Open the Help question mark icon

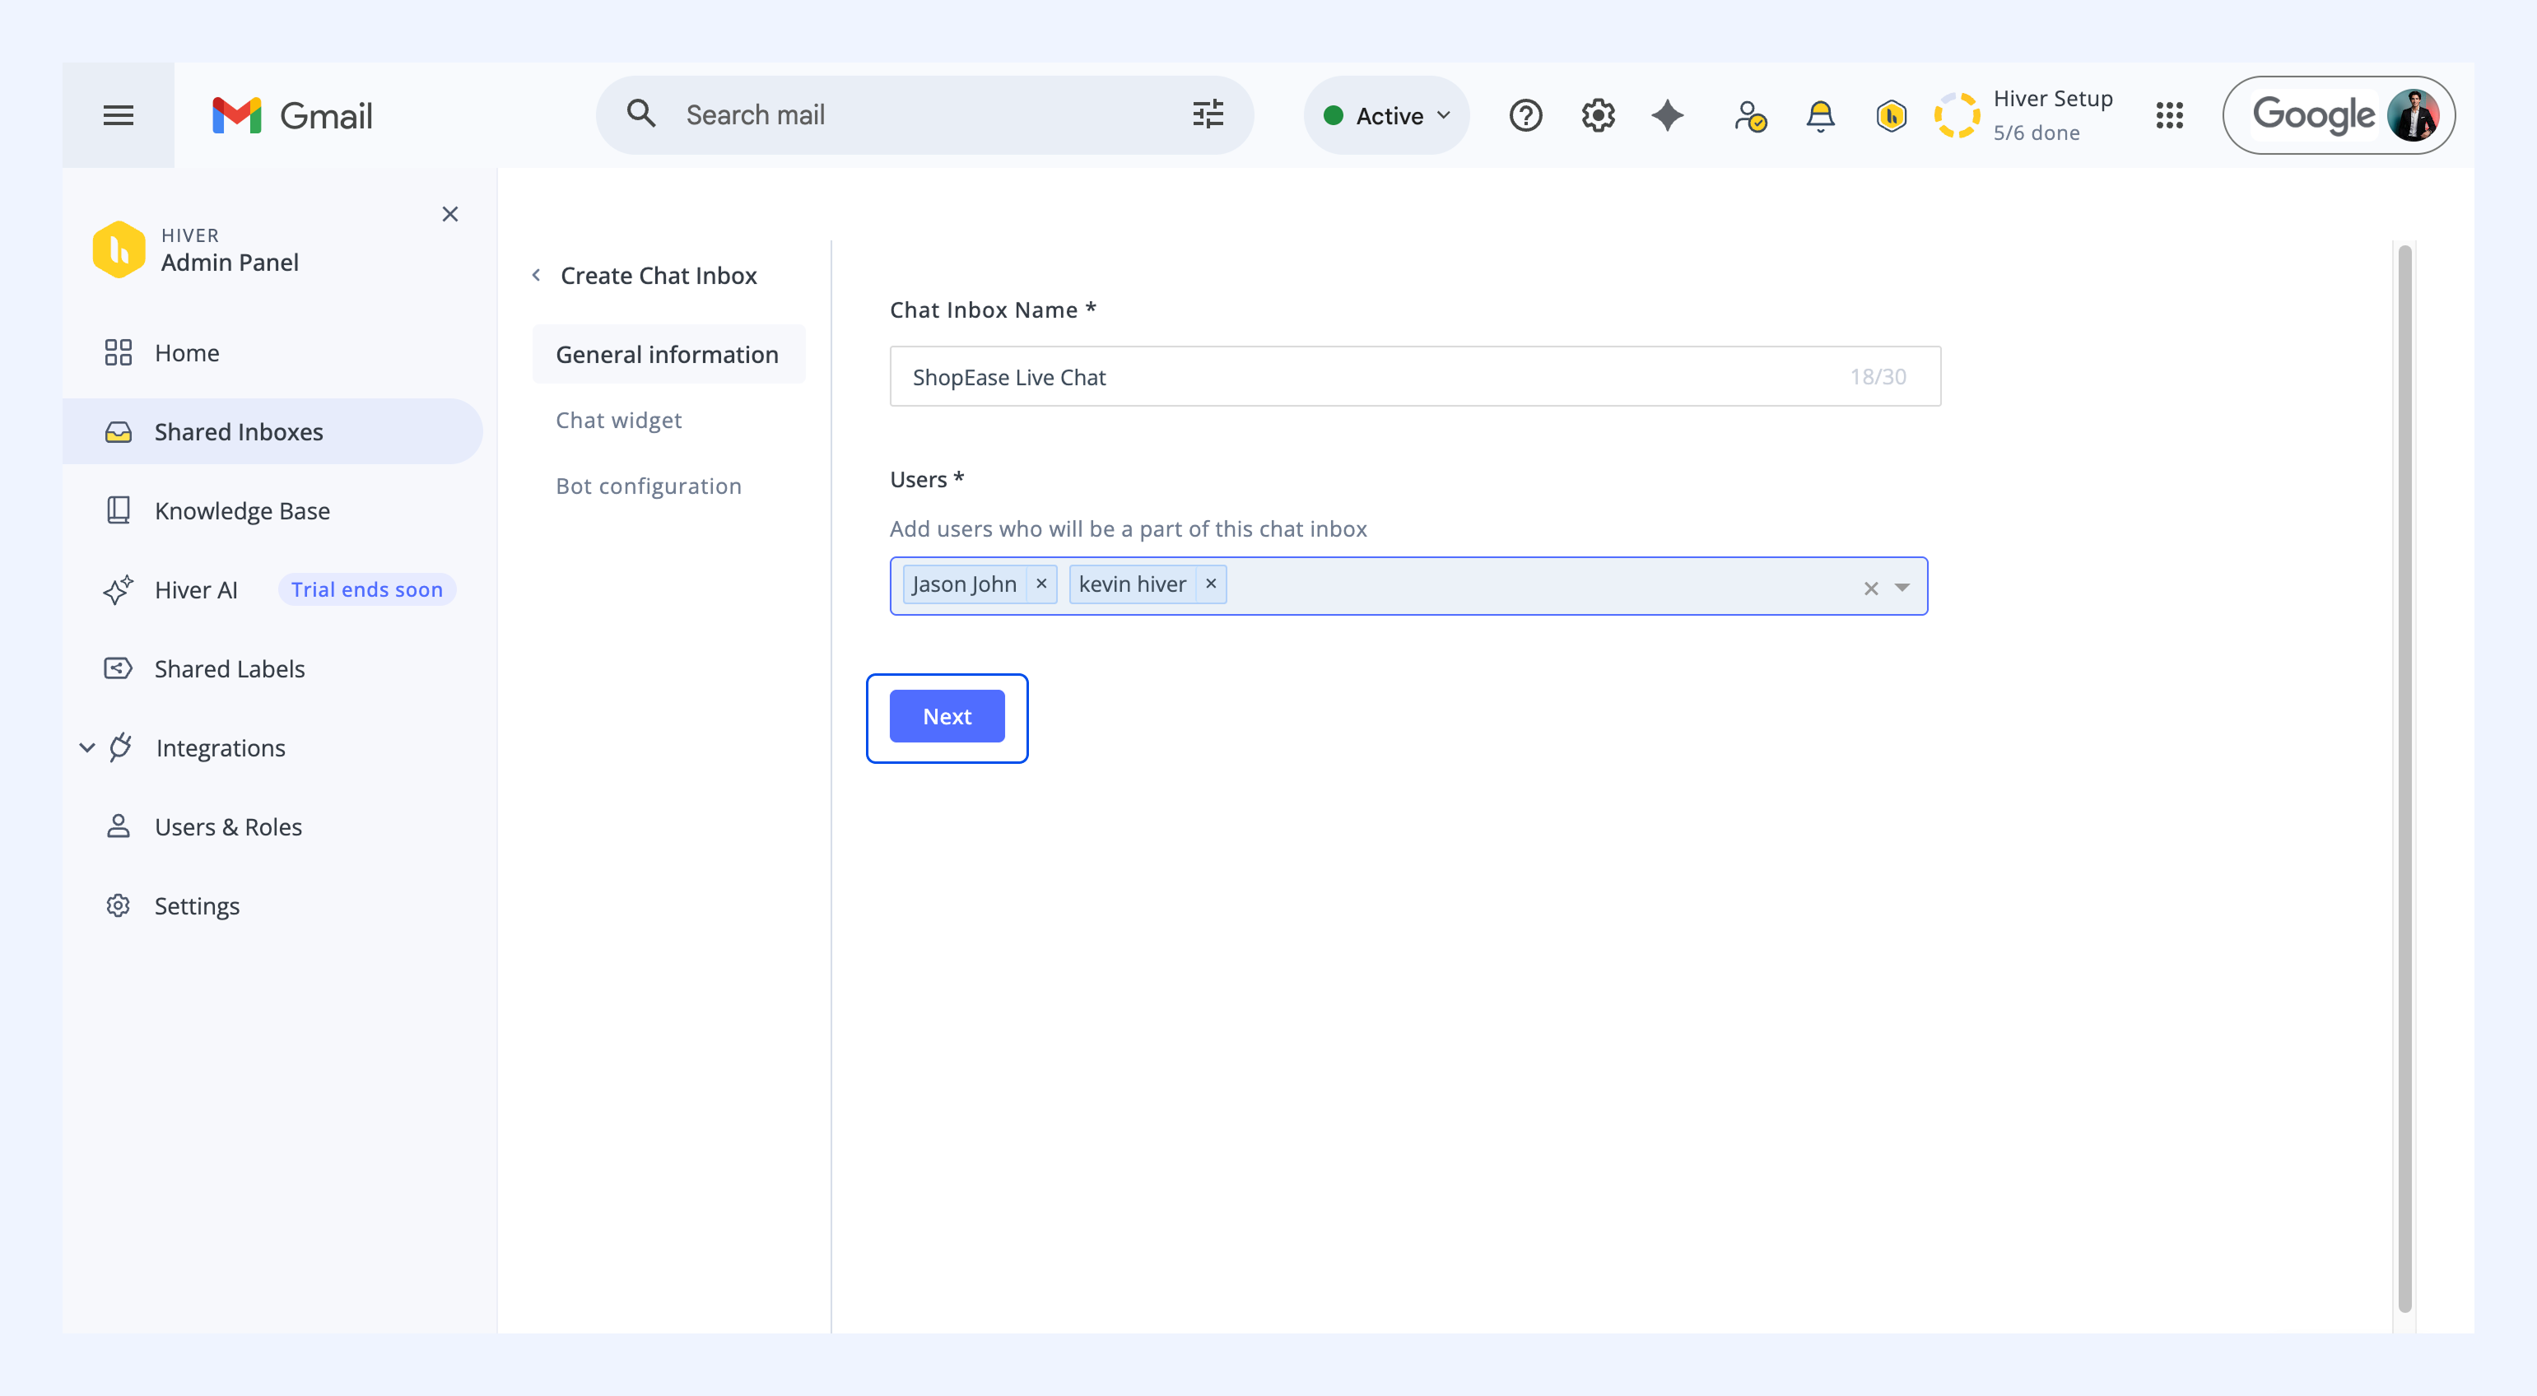tap(1525, 115)
